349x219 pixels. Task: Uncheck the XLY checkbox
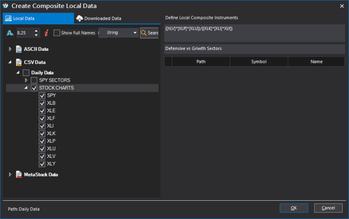[42, 164]
